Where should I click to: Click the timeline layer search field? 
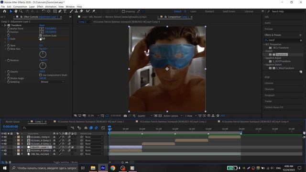pos(45,128)
